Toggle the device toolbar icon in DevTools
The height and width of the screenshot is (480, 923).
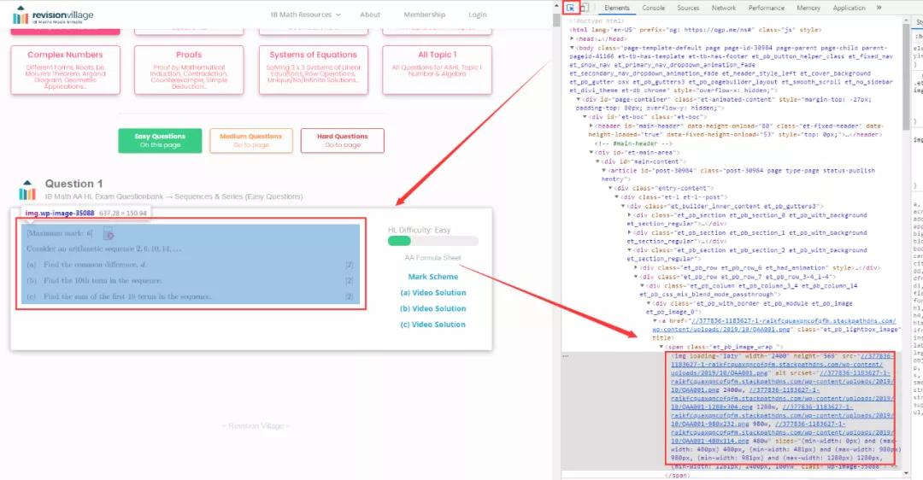[584, 8]
